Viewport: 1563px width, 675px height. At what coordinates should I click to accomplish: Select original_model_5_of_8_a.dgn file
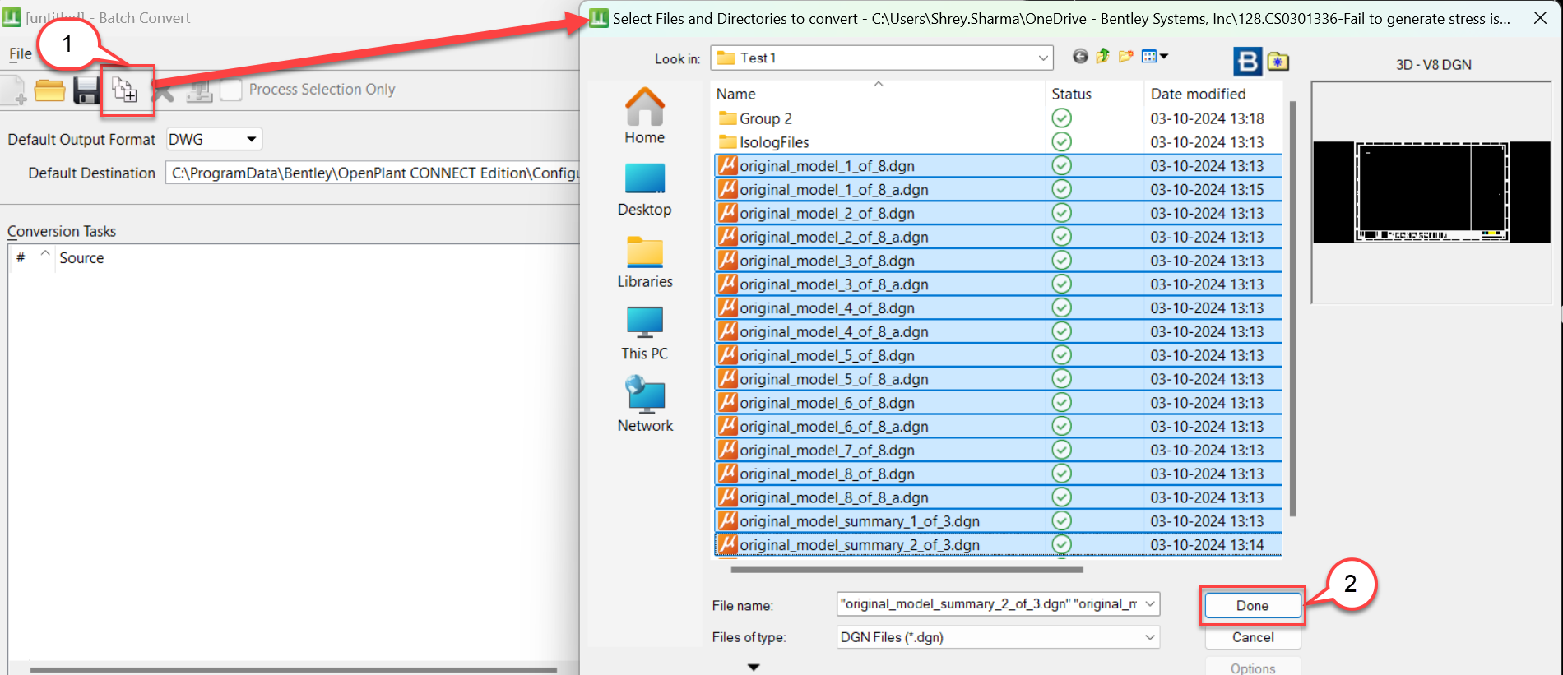point(997,379)
